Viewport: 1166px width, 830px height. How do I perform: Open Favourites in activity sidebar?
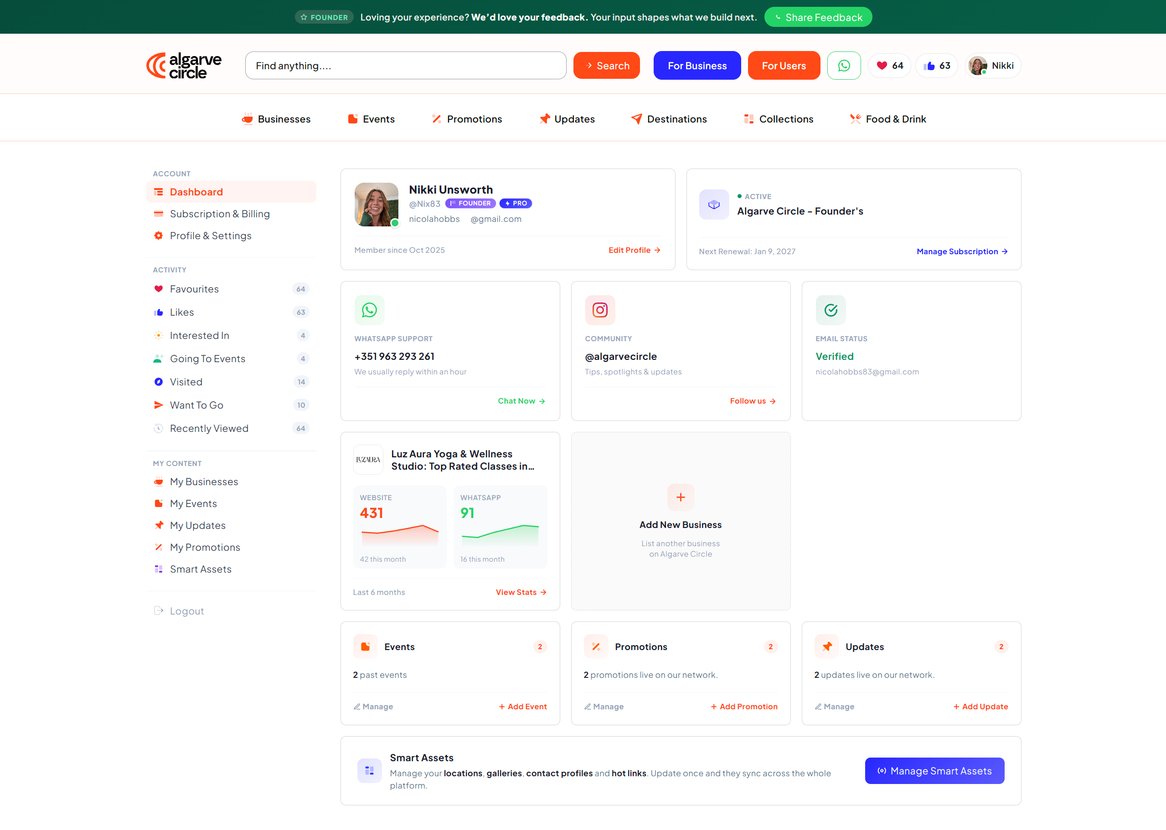coord(231,289)
